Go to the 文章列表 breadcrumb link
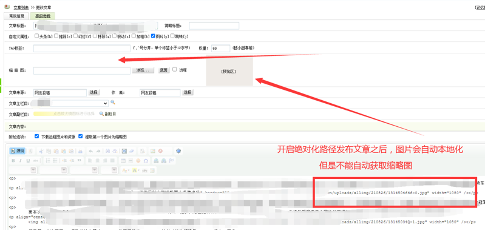Image resolution: width=485 pixels, height=230 pixels. tap(21, 7)
